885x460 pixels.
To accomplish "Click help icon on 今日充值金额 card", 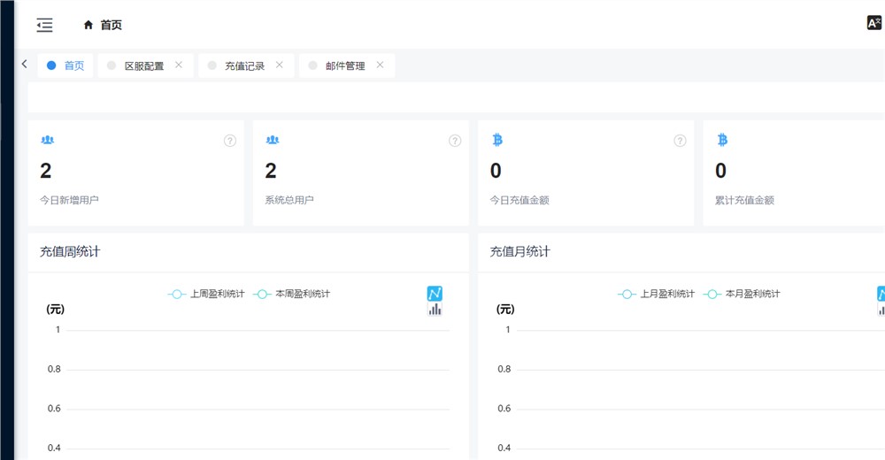I will (x=680, y=141).
